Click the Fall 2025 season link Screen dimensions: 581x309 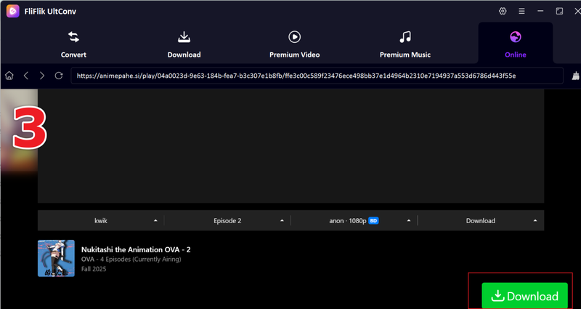pyautogui.click(x=94, y=269)
